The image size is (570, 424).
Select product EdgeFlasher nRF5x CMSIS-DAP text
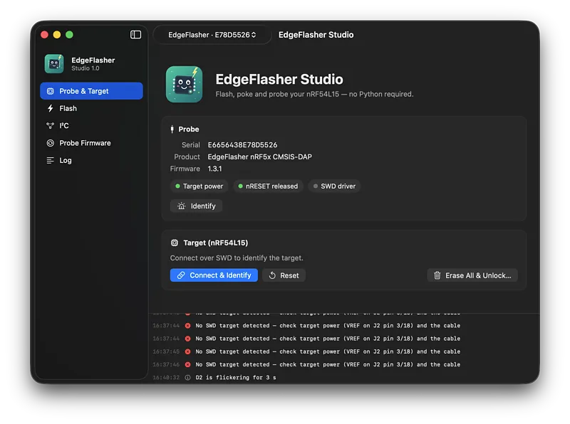[x=259, y=157]
